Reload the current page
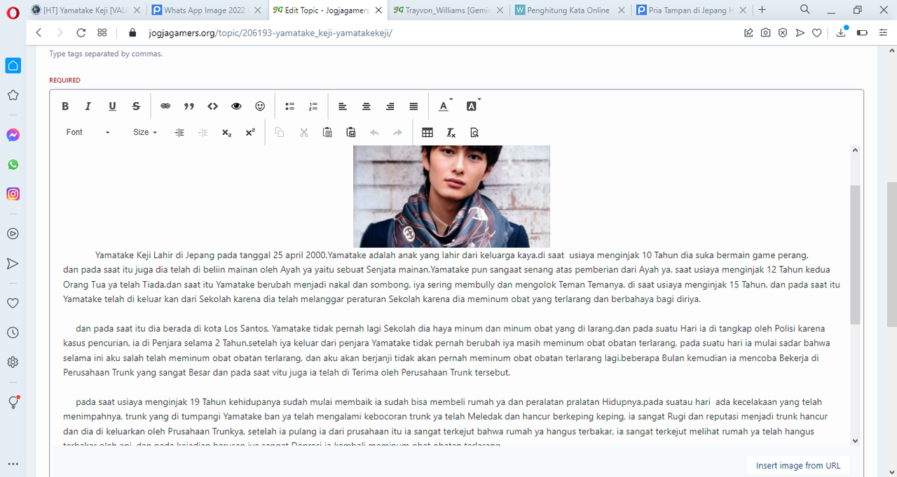897x477 pixels. (x=81, y=33)
